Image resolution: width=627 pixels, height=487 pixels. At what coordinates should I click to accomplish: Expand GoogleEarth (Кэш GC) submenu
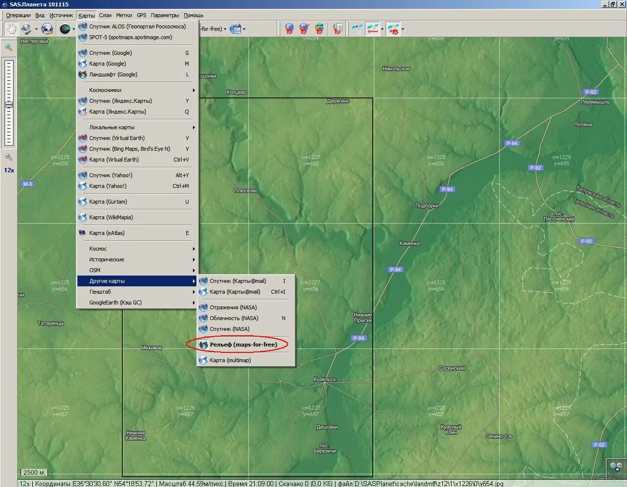point(137,302)
